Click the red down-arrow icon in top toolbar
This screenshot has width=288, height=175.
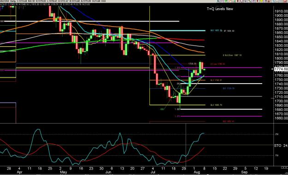pyautogui.click(x=258, y=1)
